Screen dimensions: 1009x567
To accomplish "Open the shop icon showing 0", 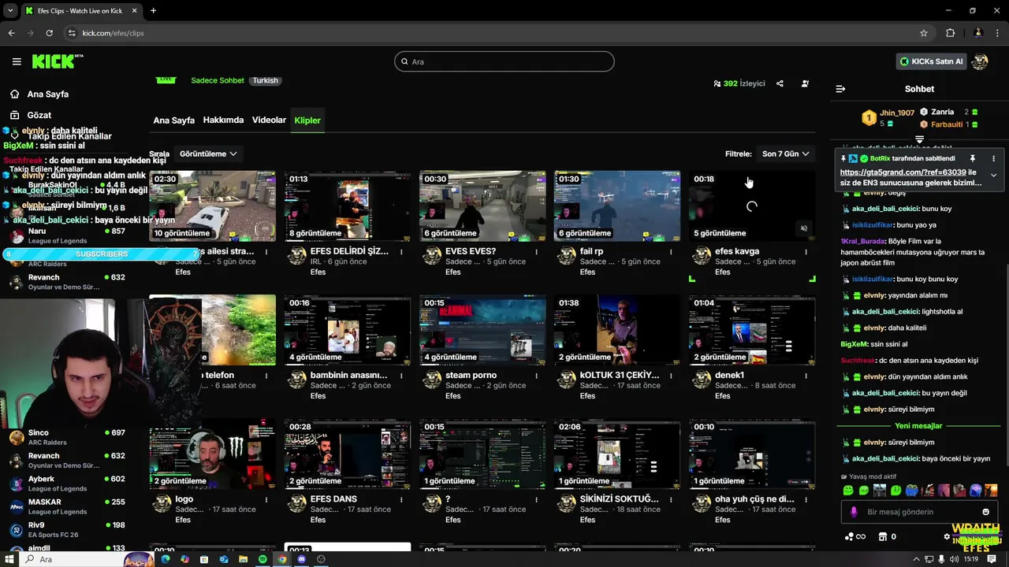I will 888,537.
